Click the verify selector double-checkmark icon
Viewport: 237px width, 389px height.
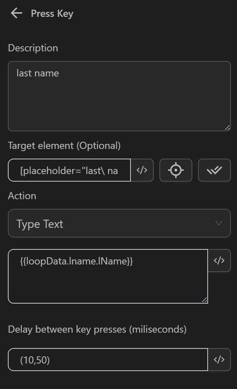214,170
